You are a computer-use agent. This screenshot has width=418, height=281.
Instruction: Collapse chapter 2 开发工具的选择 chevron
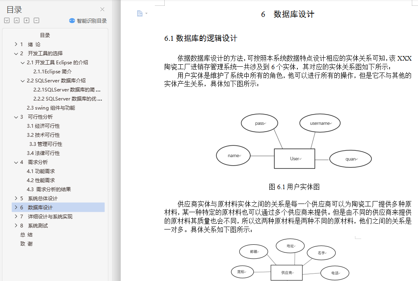(x=16, y=53)
